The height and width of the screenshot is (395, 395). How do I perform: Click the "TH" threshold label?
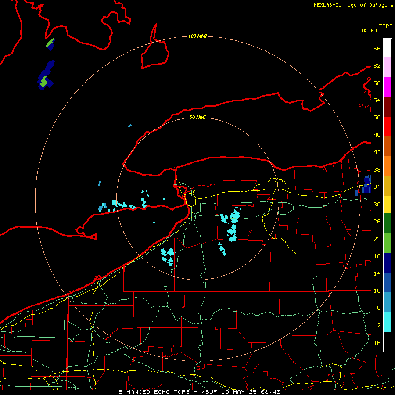pos(377,343)
